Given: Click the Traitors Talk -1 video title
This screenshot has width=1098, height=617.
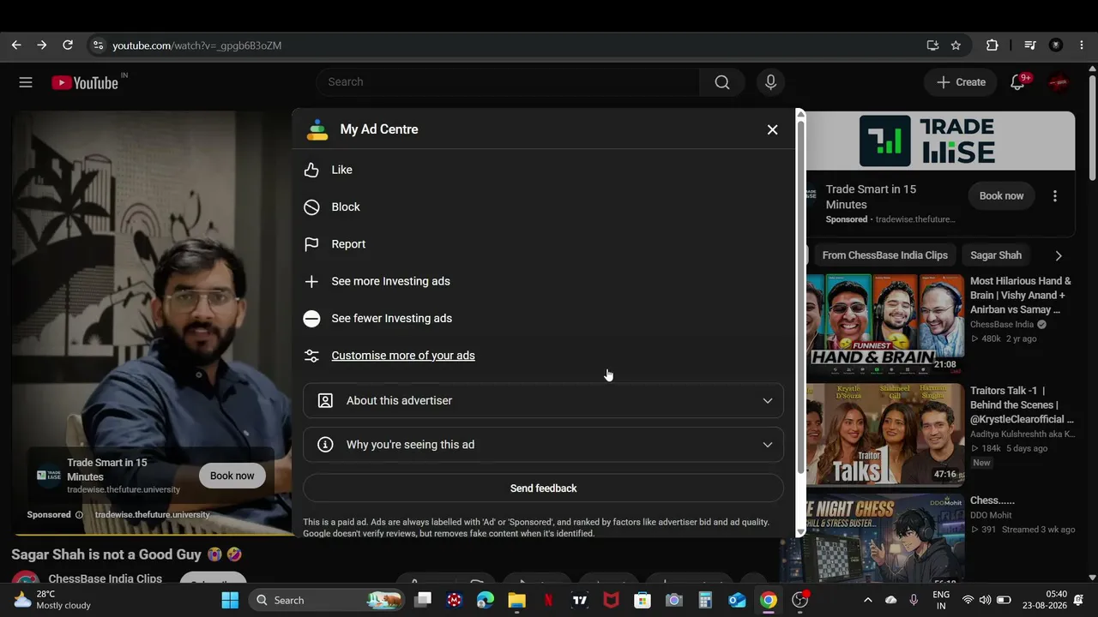Looking at the screenshot, I should 1023,404.
